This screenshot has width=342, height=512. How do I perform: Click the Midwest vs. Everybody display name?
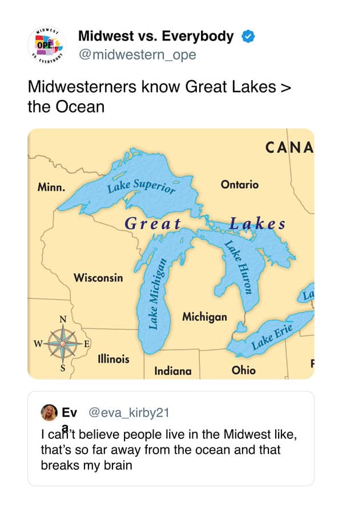point(156,36)
